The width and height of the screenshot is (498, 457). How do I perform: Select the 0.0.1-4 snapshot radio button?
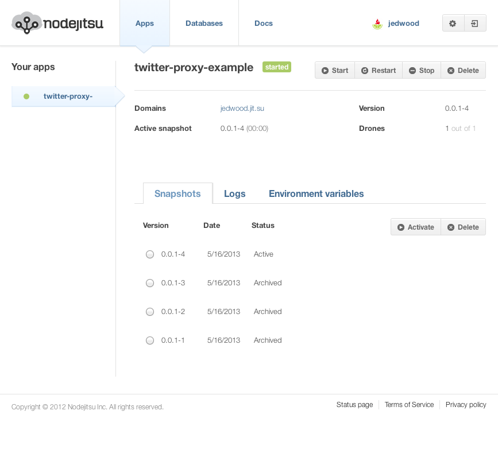point(150,254)
